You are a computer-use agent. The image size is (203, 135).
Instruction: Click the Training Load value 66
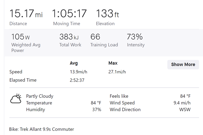(x=95, y=37)
